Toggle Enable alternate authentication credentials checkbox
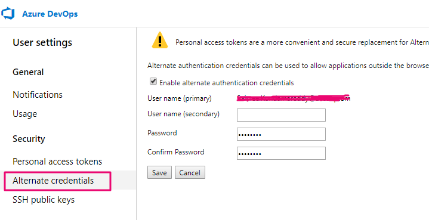Screen dimensions: 429x220 (x=153, y=82)
